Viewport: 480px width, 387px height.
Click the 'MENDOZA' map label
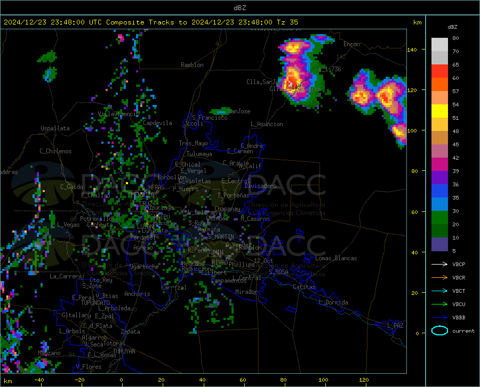click(142, 194)
